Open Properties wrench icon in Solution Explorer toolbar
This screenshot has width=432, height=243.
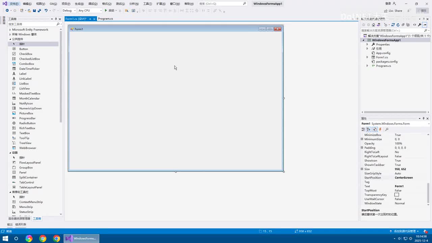420,25
